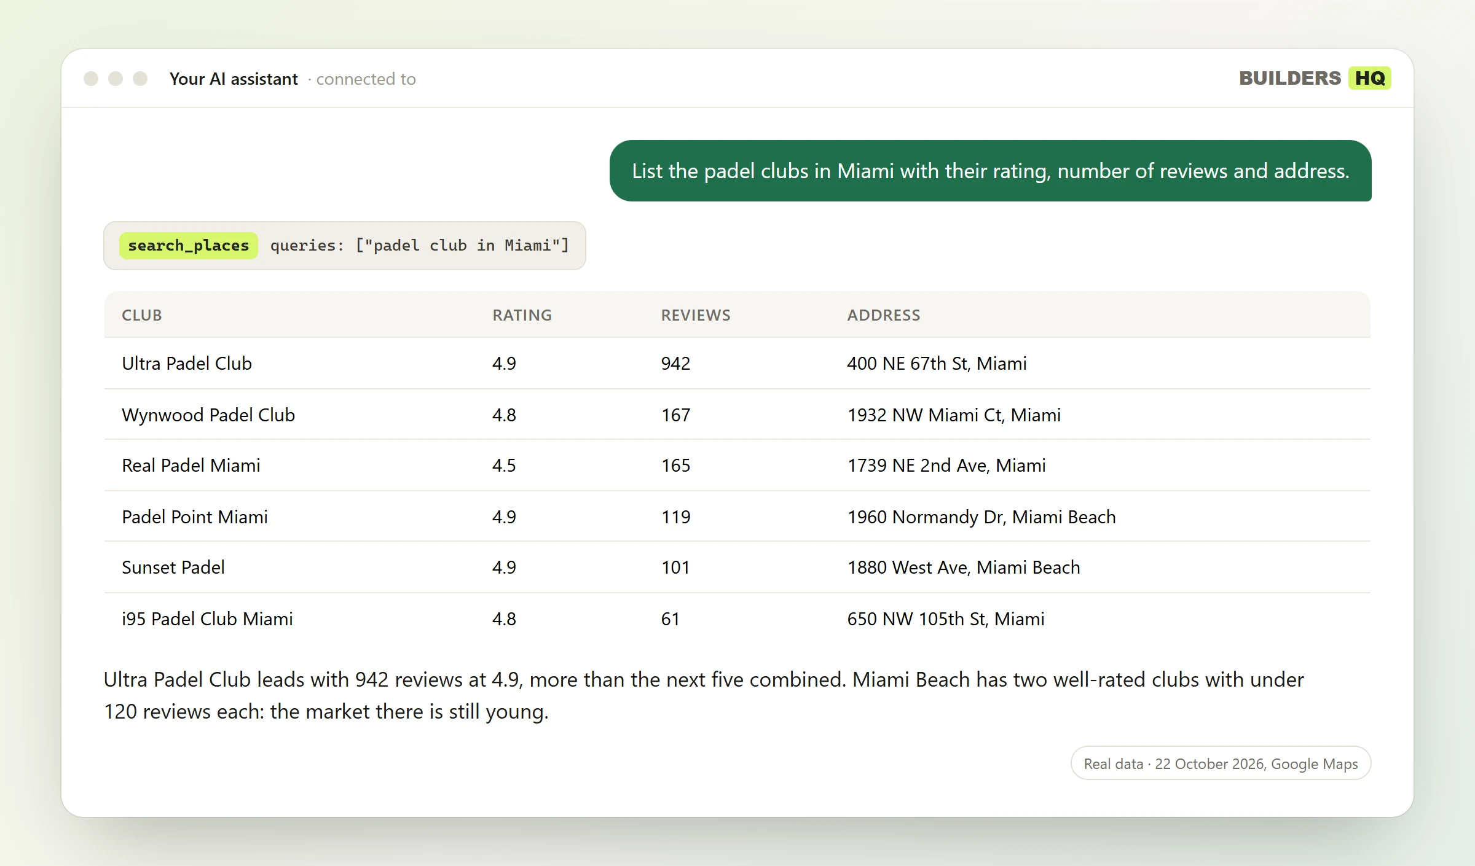Click the first window control dot

pyautogui.click(x=91, y=79)
